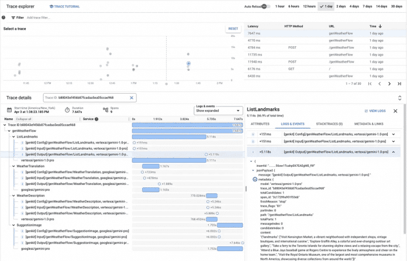The width and height of the screenshot is (407, 261).
Task: Close the ListLandmarks details panel
Action: tap(395, 111)
